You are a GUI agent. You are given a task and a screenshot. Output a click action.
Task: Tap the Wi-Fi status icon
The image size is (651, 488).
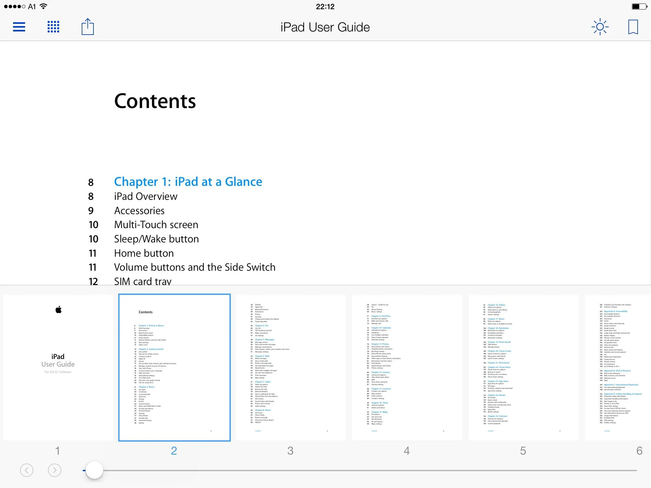pos(44,6)
